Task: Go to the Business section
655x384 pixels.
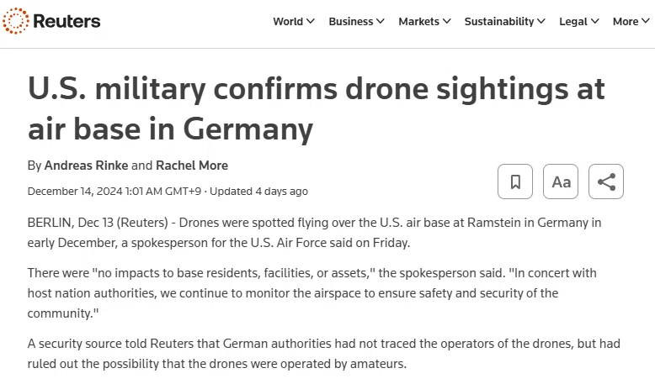Action: (x=350, y=21)
